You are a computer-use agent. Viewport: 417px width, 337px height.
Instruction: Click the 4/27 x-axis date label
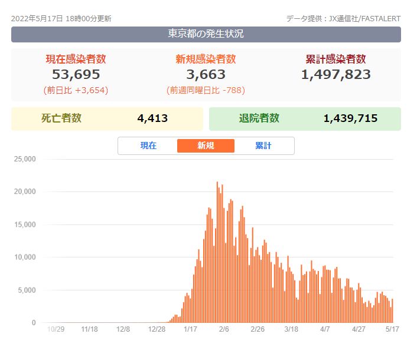coord(359,329)
